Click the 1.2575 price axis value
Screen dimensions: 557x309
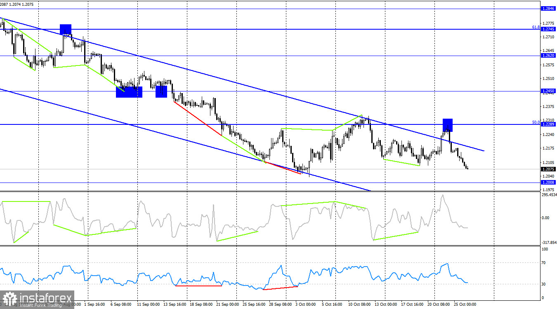(549, 65)
